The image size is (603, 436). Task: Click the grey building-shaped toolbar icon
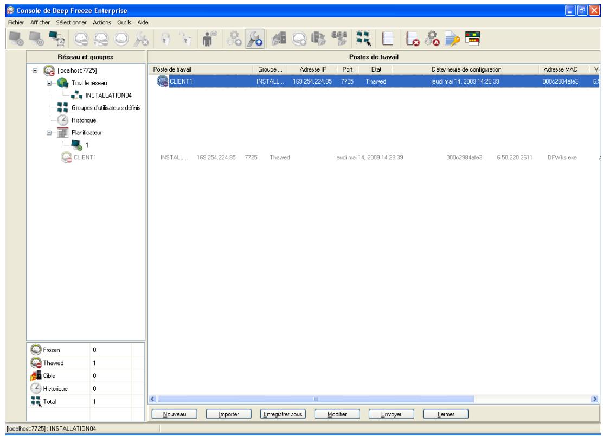click(279, 39)
